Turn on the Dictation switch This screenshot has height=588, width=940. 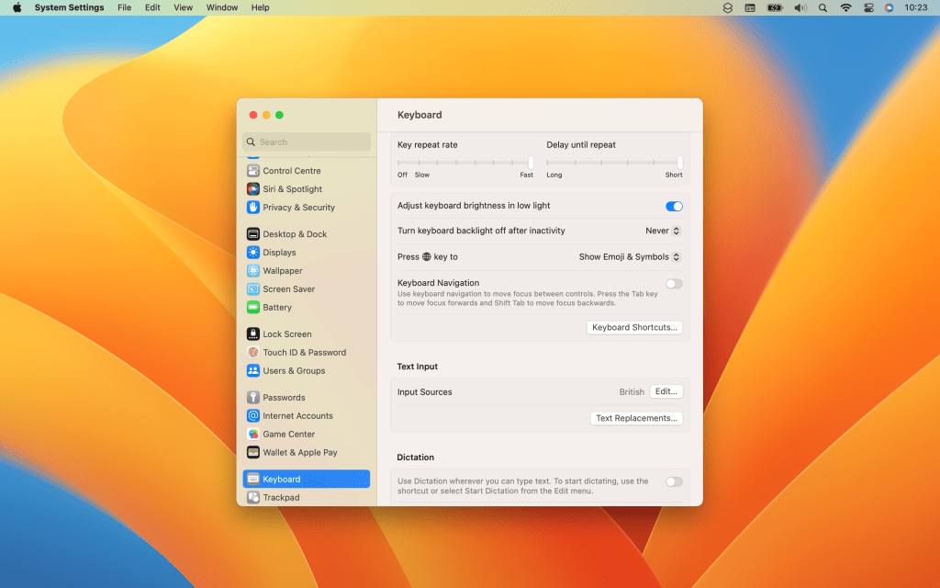674,481
